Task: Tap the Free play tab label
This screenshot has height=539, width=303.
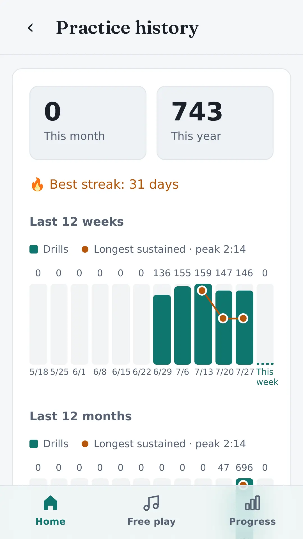Action: [151, 521]
